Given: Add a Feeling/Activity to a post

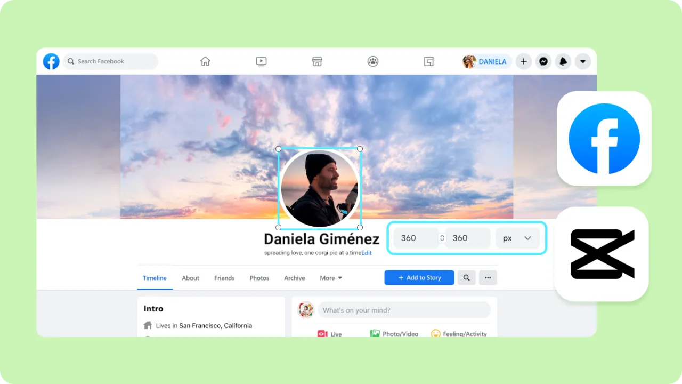Looking at the screenshot, I should (x=459, y=333).
